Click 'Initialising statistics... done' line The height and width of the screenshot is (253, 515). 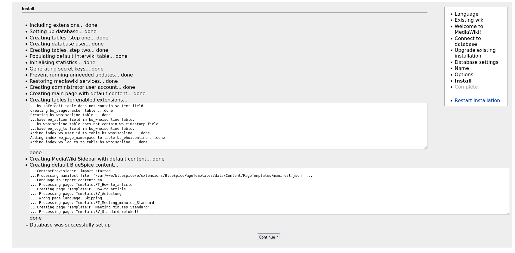coord(62,63)
